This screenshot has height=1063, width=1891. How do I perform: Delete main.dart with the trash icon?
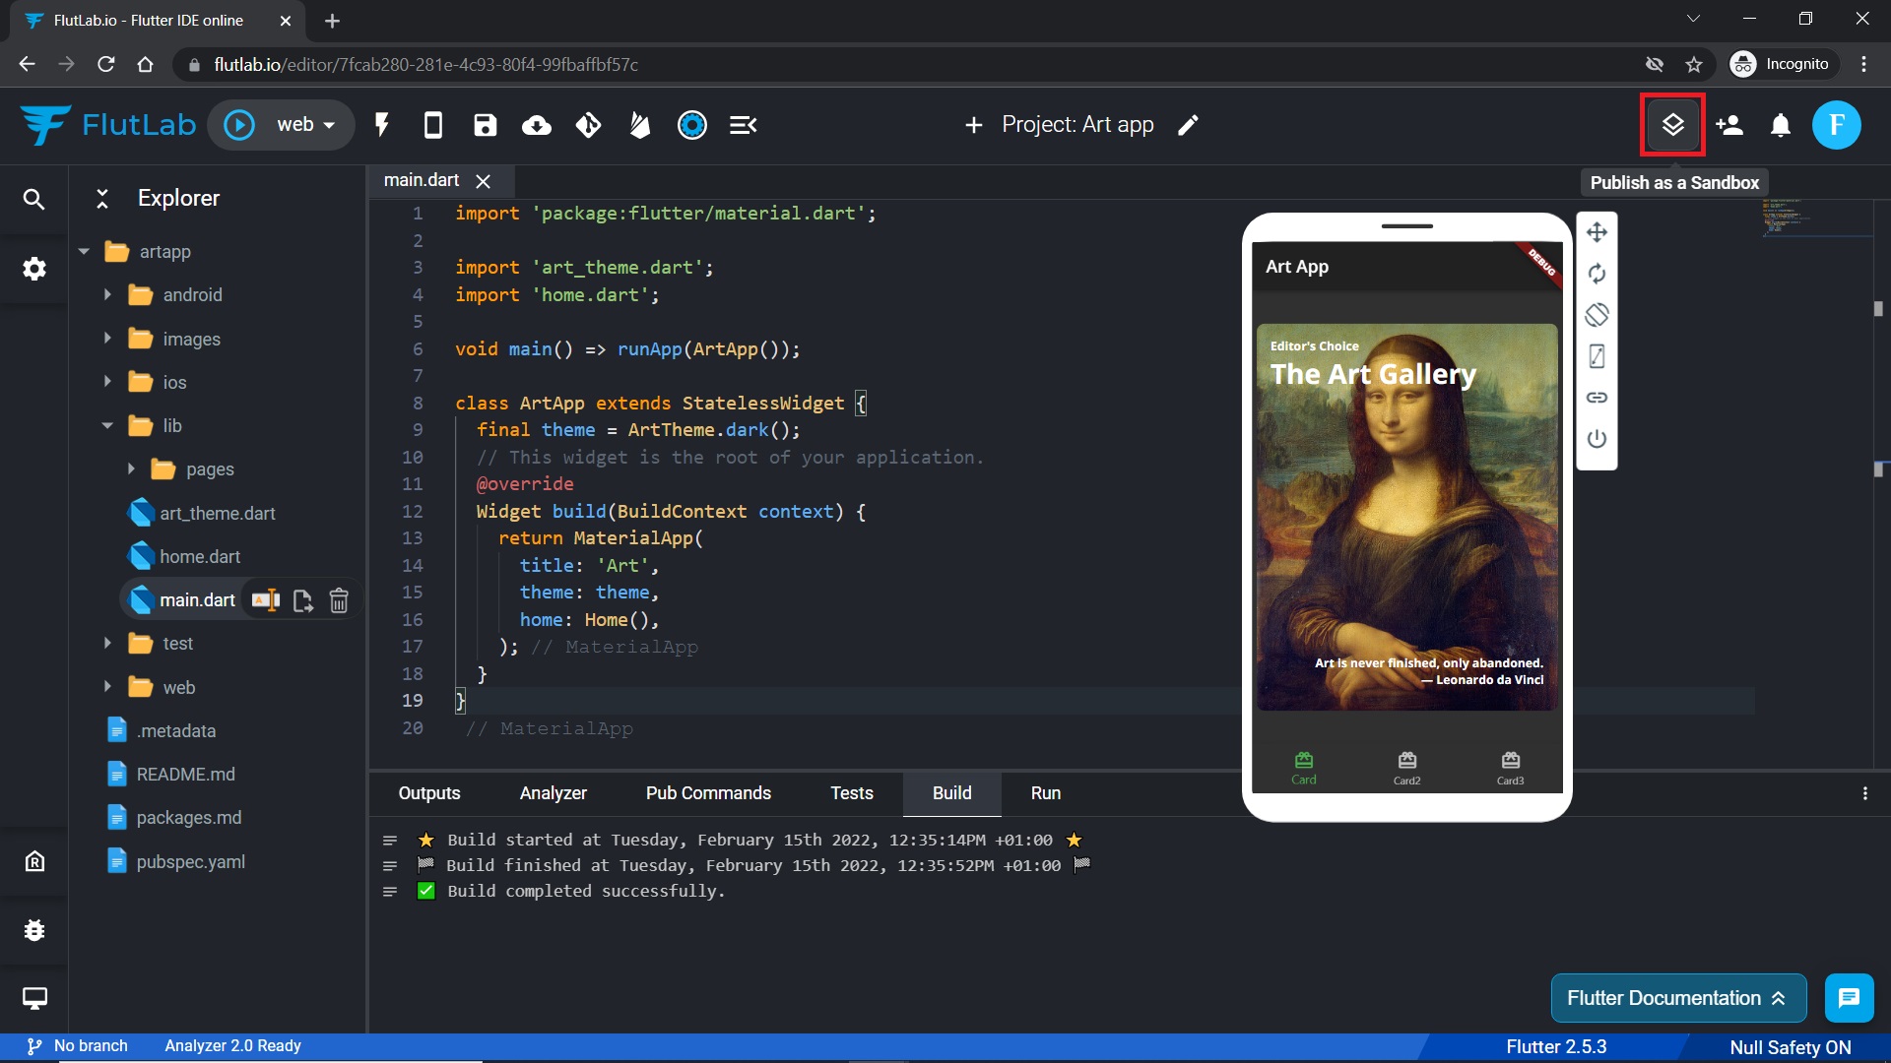click(x=339, y=600)
